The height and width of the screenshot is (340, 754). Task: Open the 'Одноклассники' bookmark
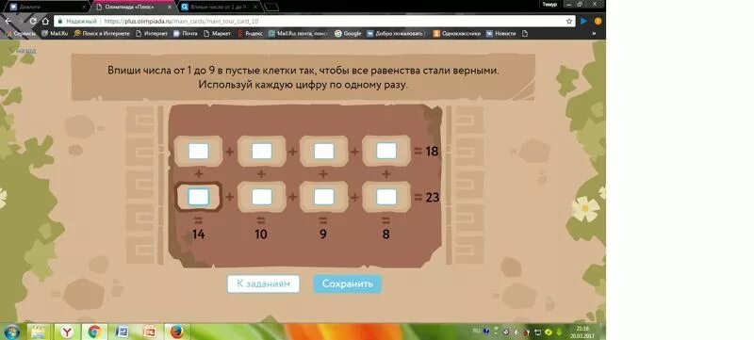tap(457, 34)
